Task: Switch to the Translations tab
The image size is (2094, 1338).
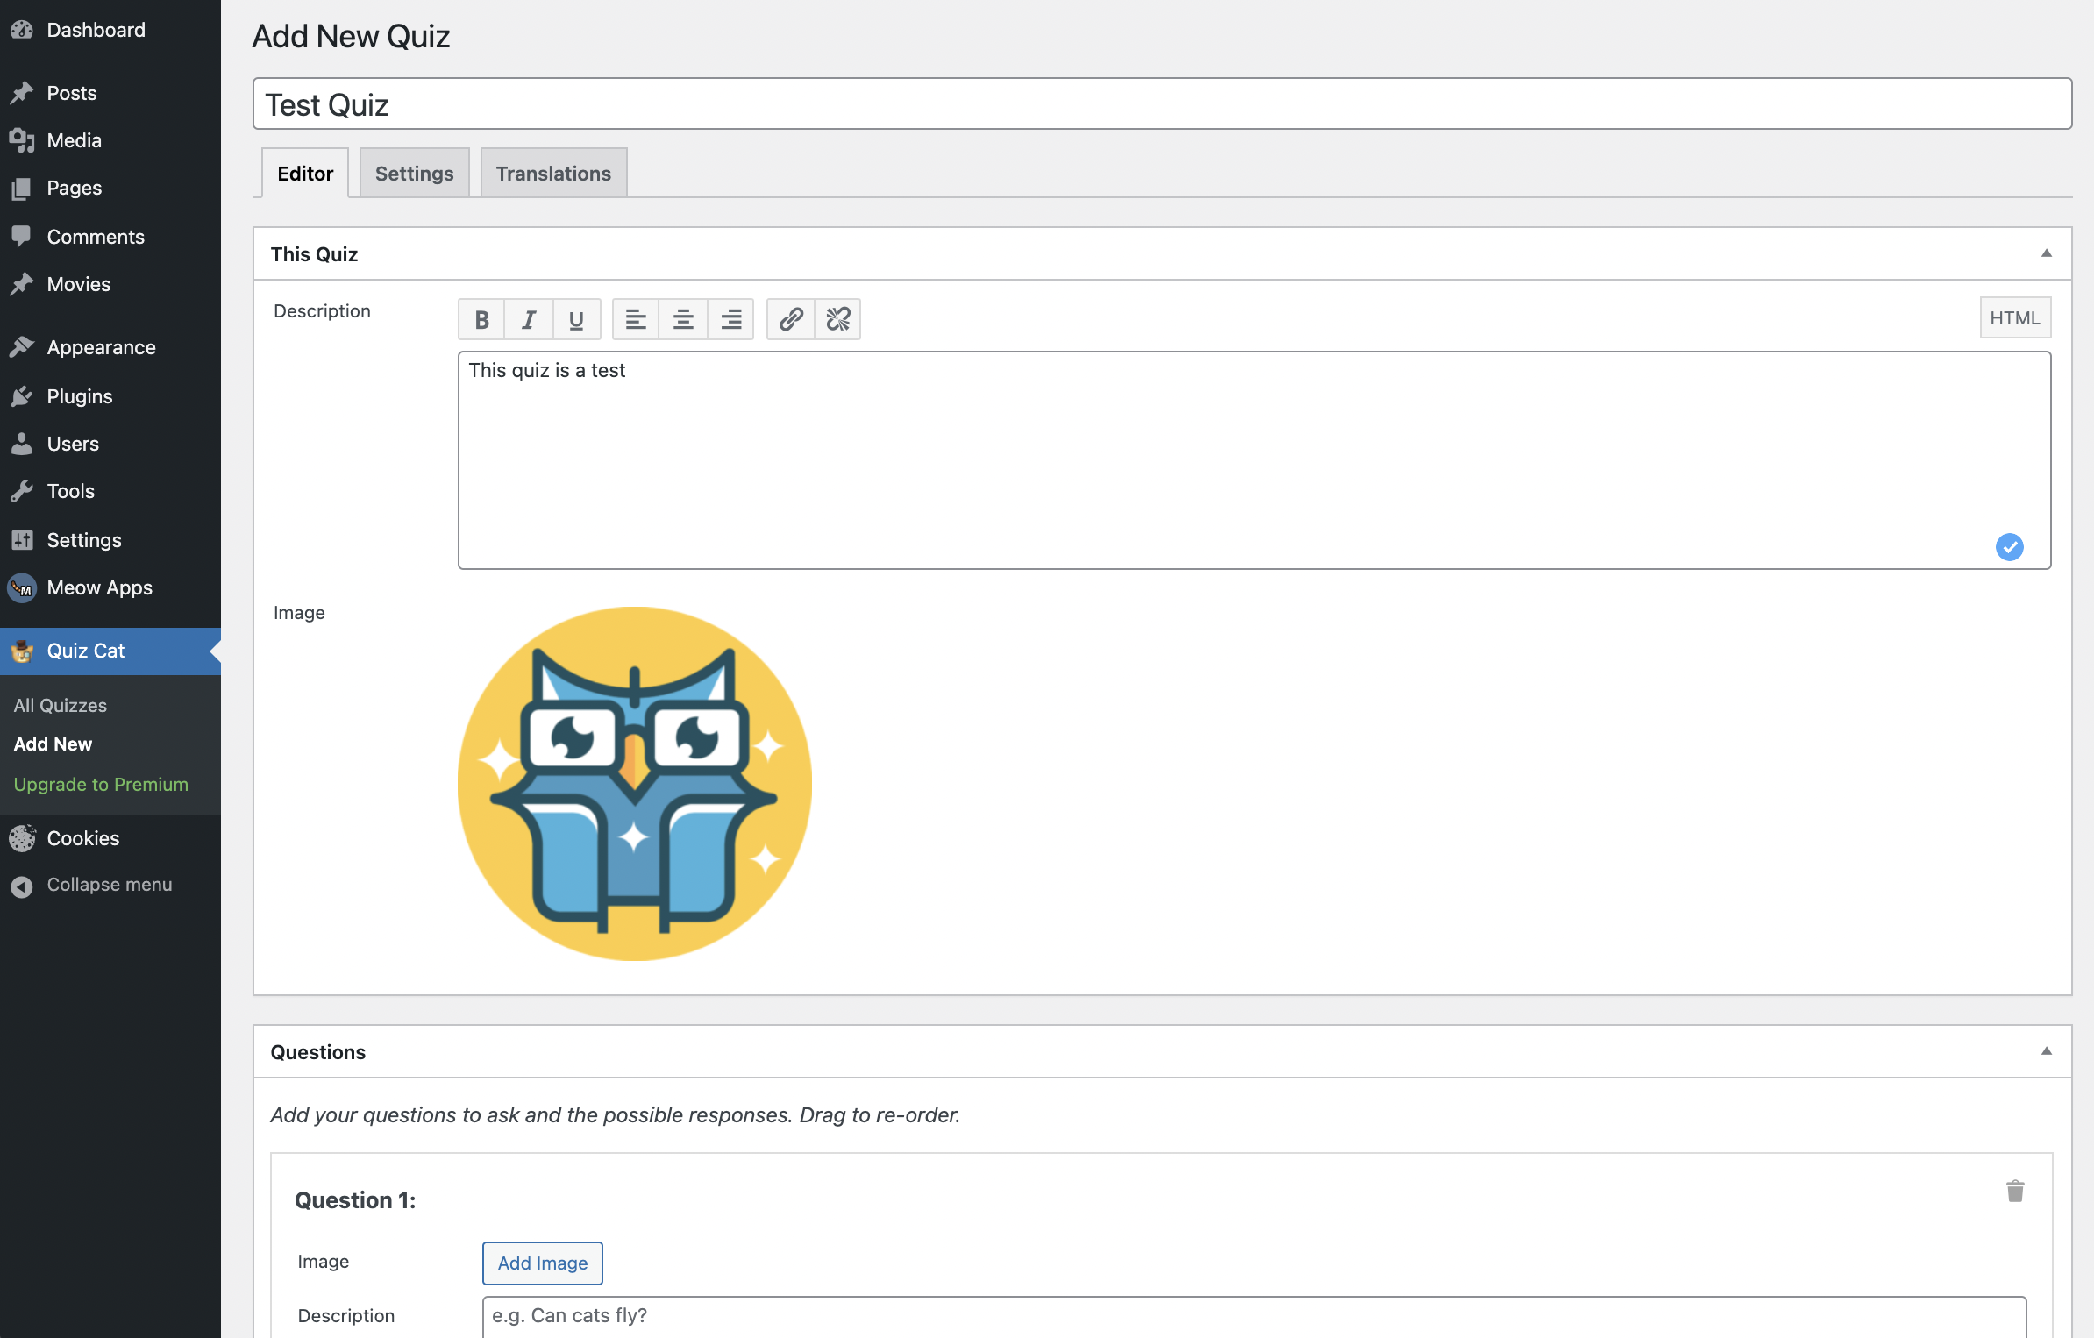Action: pyautogui.click(x=553, y=174)
